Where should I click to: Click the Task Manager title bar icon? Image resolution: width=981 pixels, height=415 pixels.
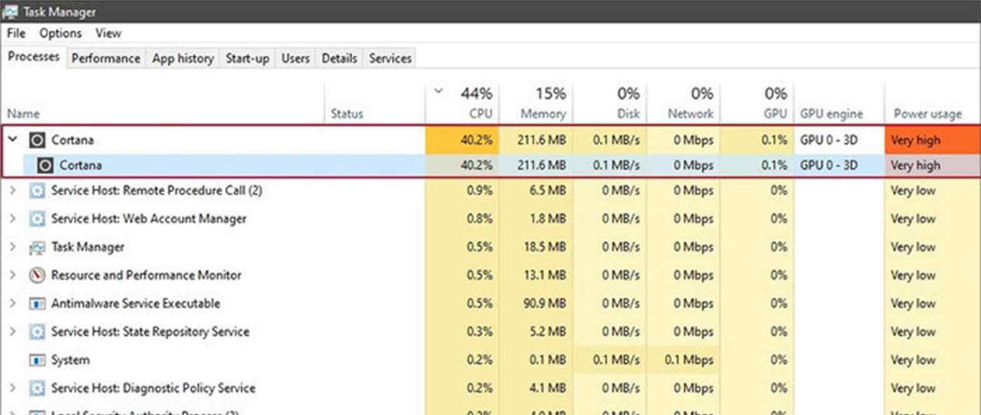click(10, 11)
